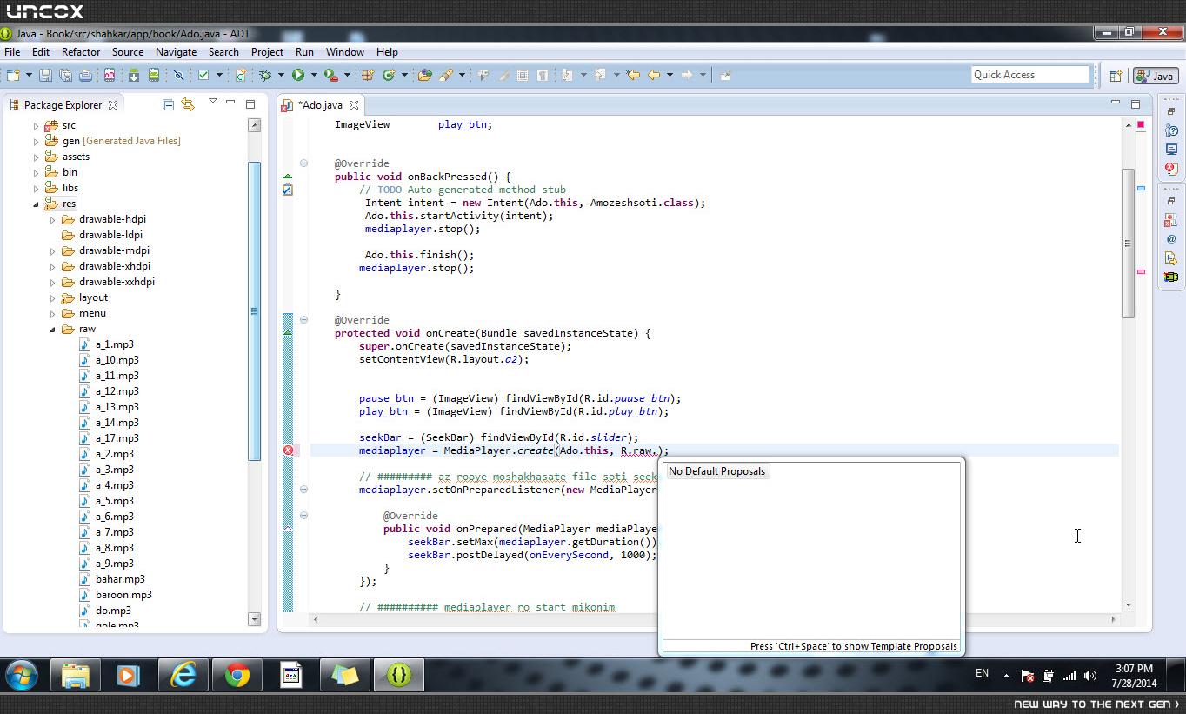Run the project with green Run icon
The width and height of the screenshot is (1186, 714).
click(298, 75)
